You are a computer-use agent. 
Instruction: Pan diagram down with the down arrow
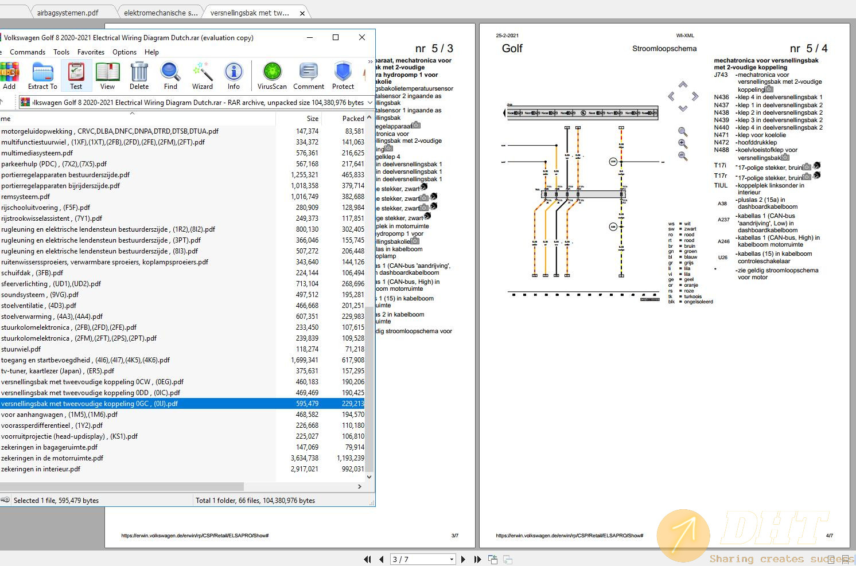coord(683,108)
